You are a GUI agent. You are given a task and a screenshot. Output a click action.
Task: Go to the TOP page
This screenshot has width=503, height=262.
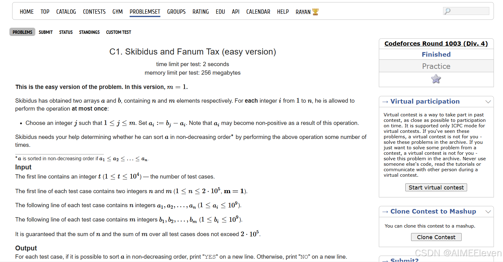click(45, 12)
